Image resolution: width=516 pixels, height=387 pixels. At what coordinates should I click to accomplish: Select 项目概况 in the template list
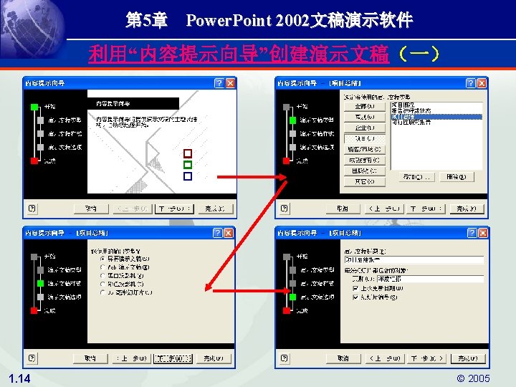(436, 105)
